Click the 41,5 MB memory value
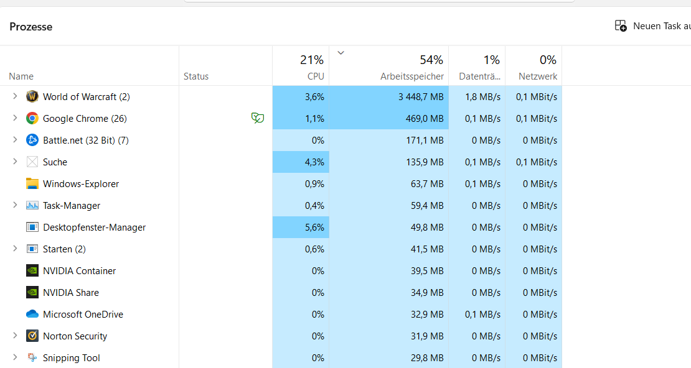 coord(428,249)
